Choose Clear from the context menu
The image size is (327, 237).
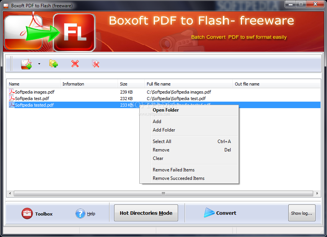[x=189, y=158]
